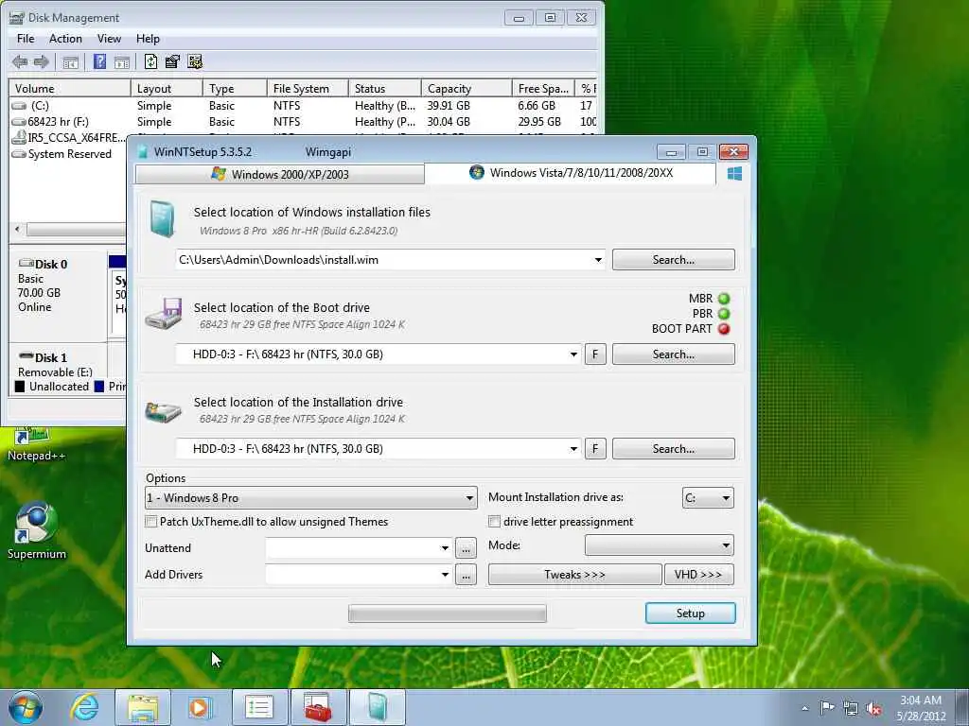Launch Internet Explorer from the taskbar
The image size is (969, 726).
(84, 707)
